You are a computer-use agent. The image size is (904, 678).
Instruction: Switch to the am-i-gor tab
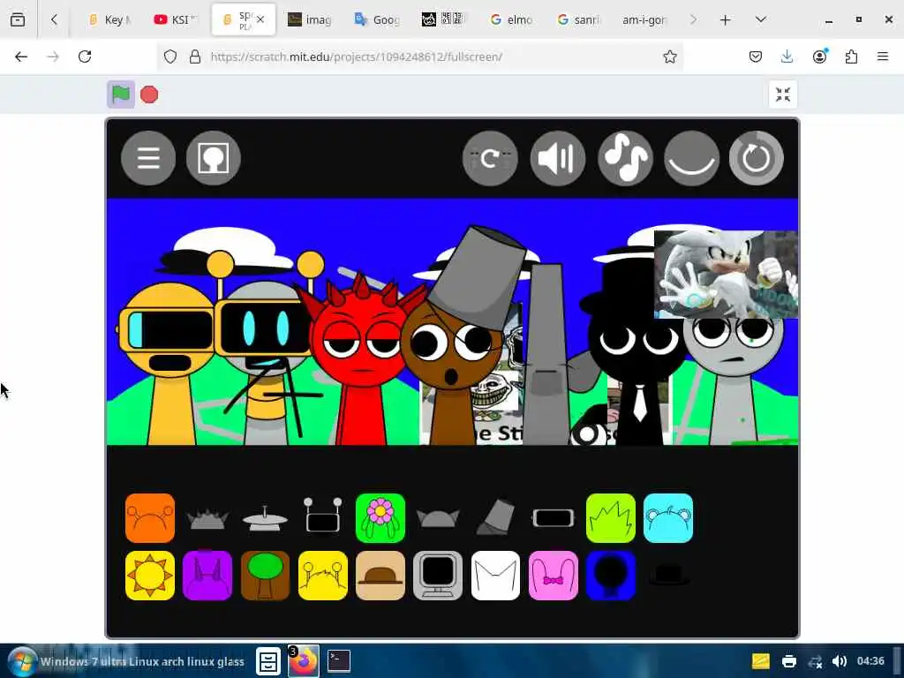click(x=644, y=19)
